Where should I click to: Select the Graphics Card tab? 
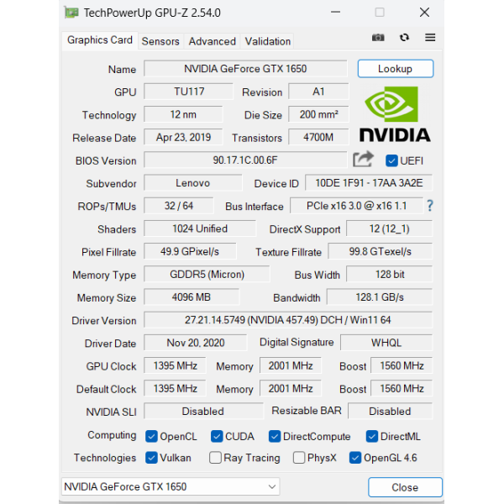[100, 40]
